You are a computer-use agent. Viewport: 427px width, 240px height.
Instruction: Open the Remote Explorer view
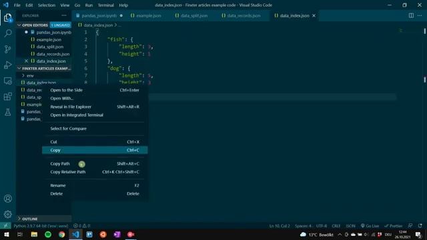pyautogui.click(x=8, y=81)
